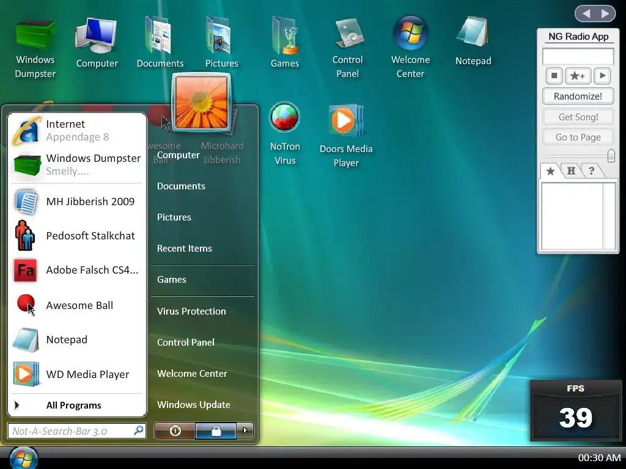This screenshot has height=469, width=626.
Task: Open Internet Appendage 8 in start menu
Action: pyautogui.click(x=77, y=131)
